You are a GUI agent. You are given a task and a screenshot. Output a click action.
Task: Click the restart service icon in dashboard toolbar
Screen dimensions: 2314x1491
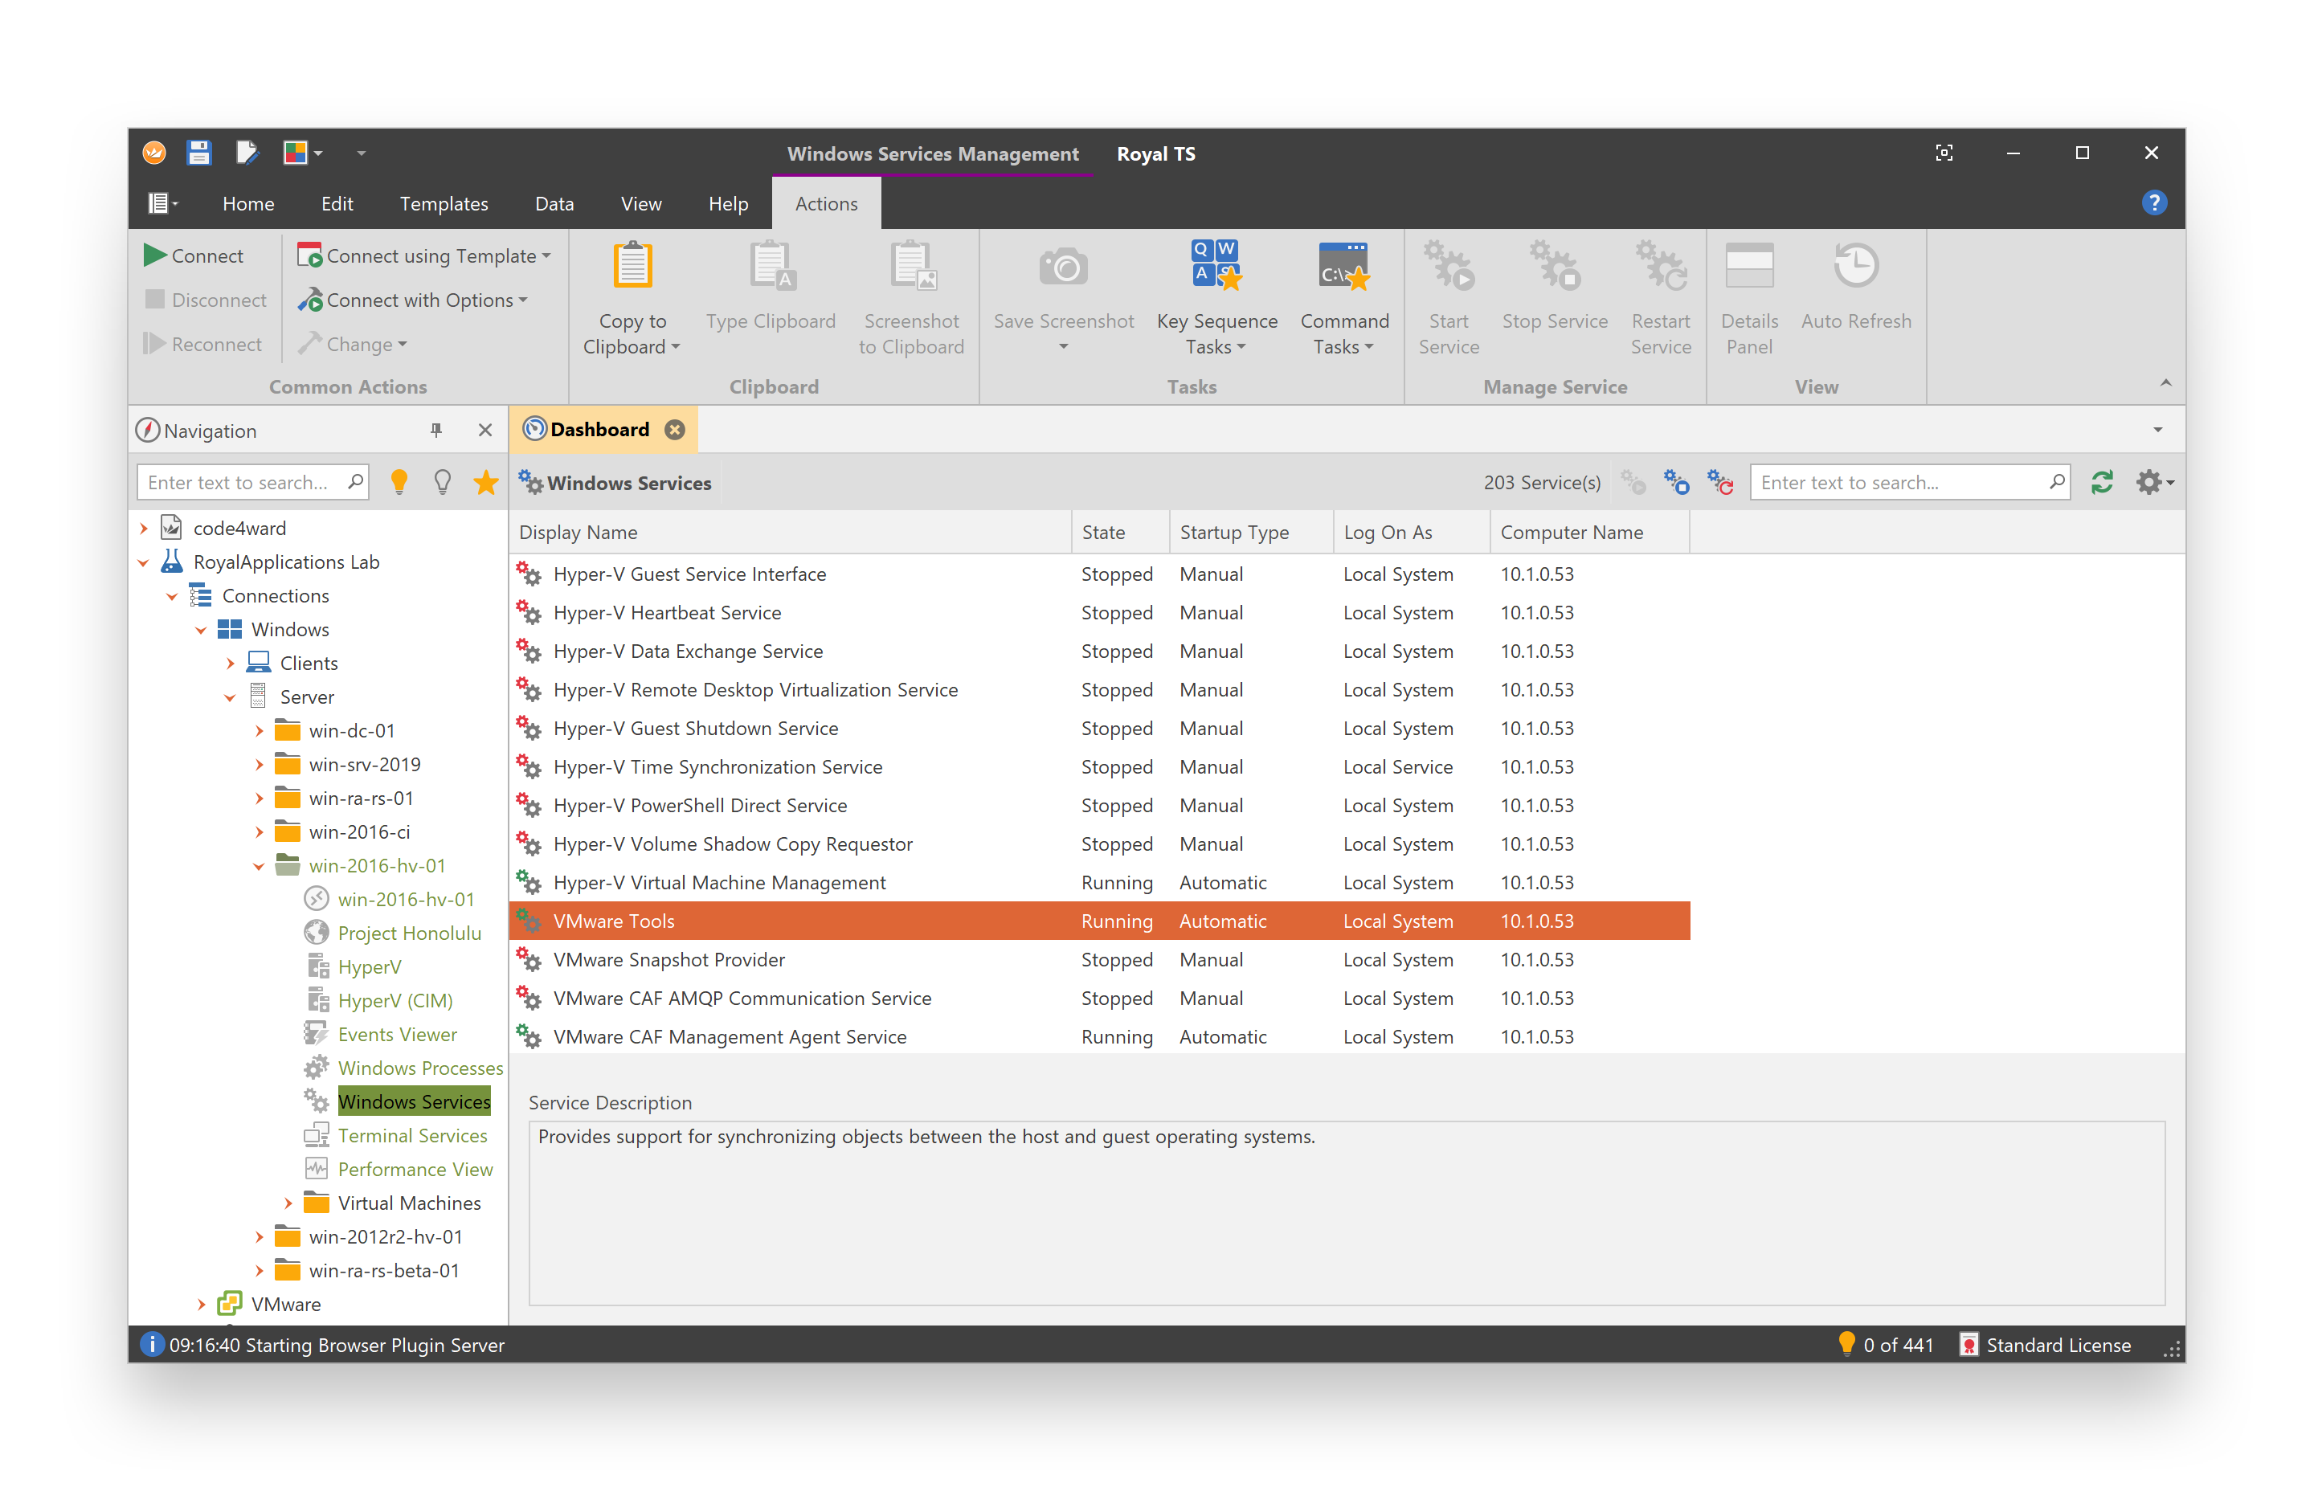[1719, 482]
